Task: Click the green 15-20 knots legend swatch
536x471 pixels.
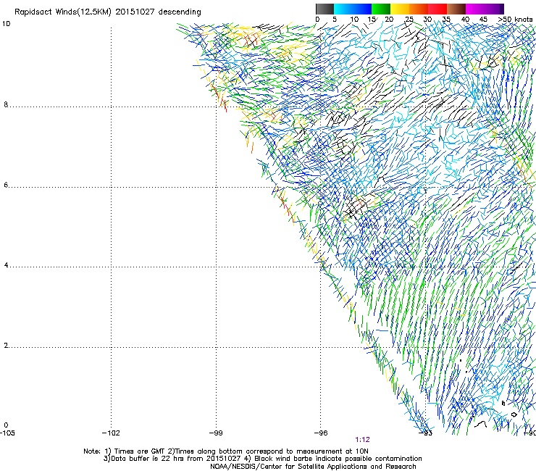Action: click(x=381, y=9)
